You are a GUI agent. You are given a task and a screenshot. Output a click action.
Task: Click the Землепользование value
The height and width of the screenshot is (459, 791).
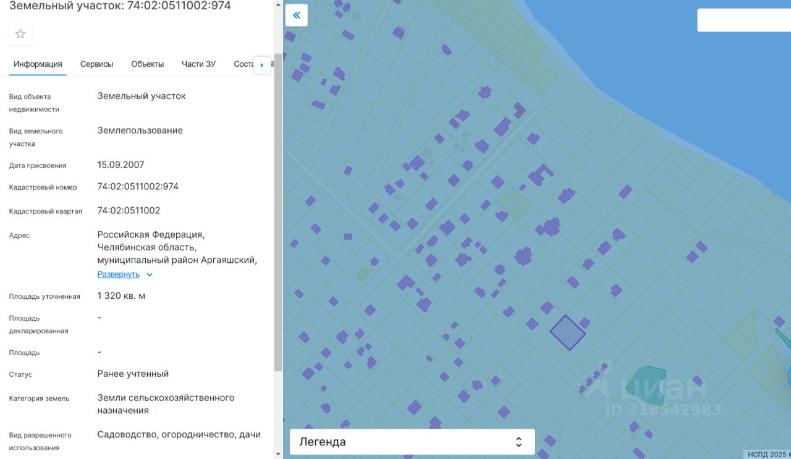point(140,131)
